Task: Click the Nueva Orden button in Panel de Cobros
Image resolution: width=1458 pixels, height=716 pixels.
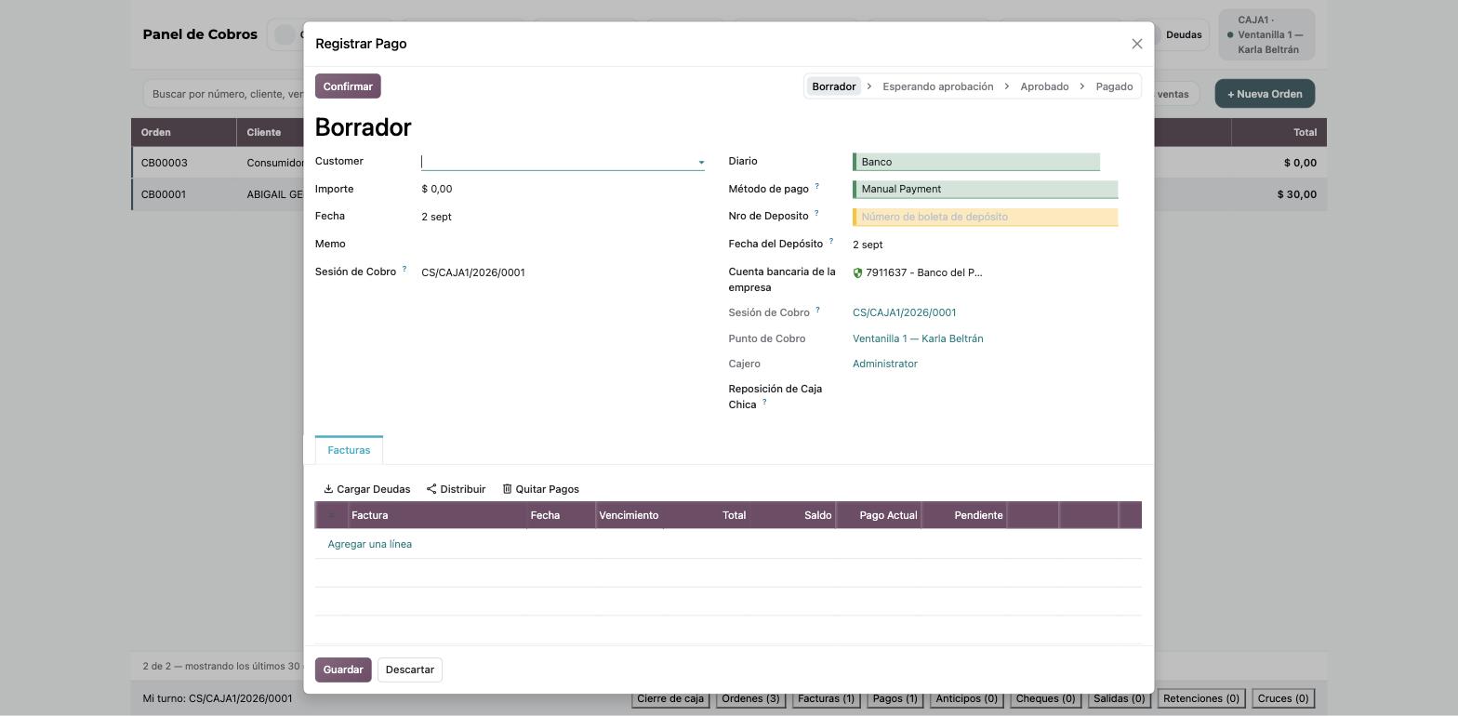Action: 1265,94
